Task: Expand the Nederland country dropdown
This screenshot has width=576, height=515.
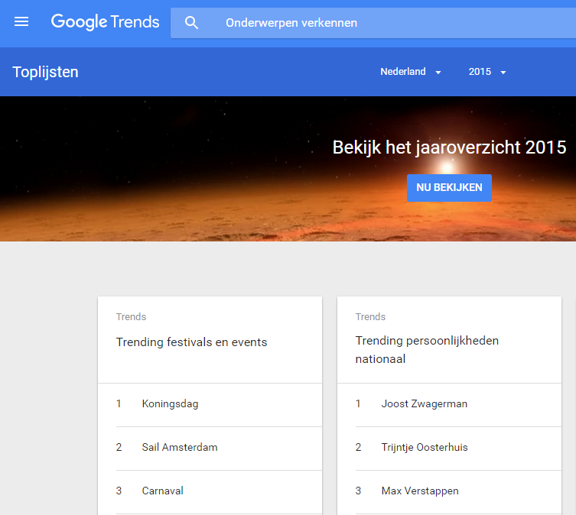Action: pos(410,72)
